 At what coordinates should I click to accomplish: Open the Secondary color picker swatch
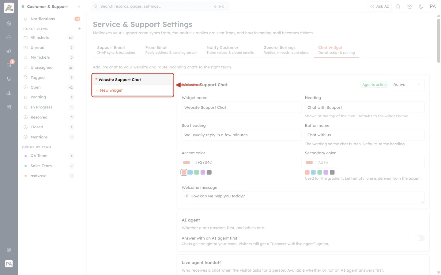coord(310,163)
